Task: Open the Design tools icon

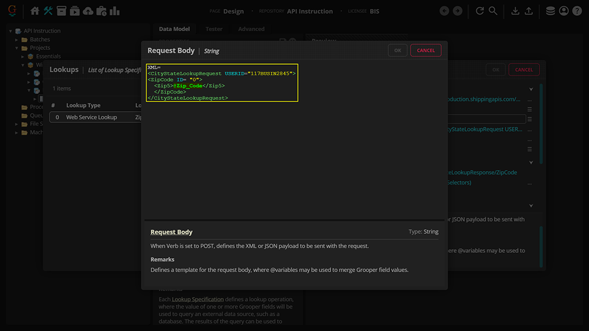Action: (x=48, y=11)
